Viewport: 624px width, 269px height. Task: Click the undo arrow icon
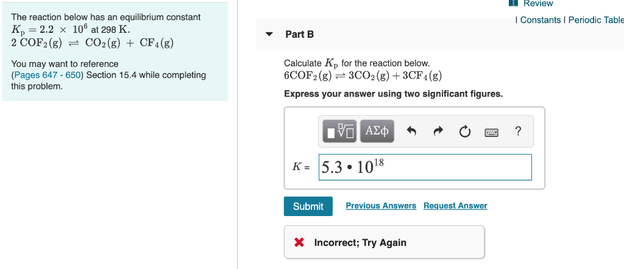pos(412,131)
